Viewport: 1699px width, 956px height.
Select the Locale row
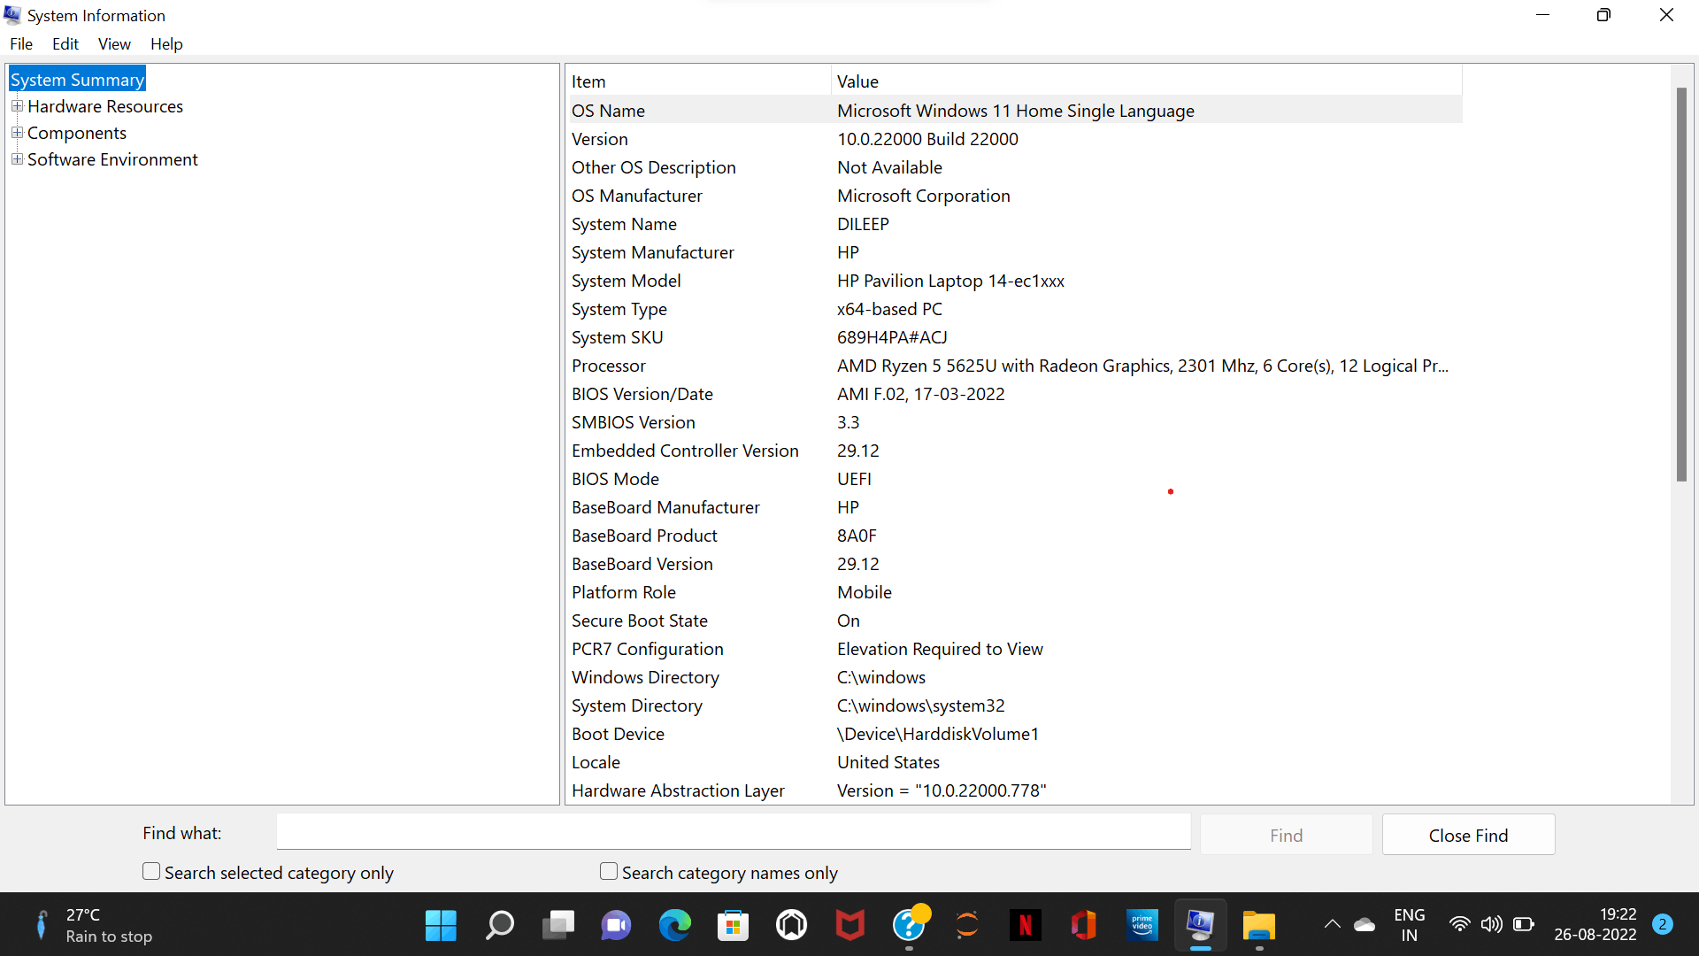[1014, 762]
